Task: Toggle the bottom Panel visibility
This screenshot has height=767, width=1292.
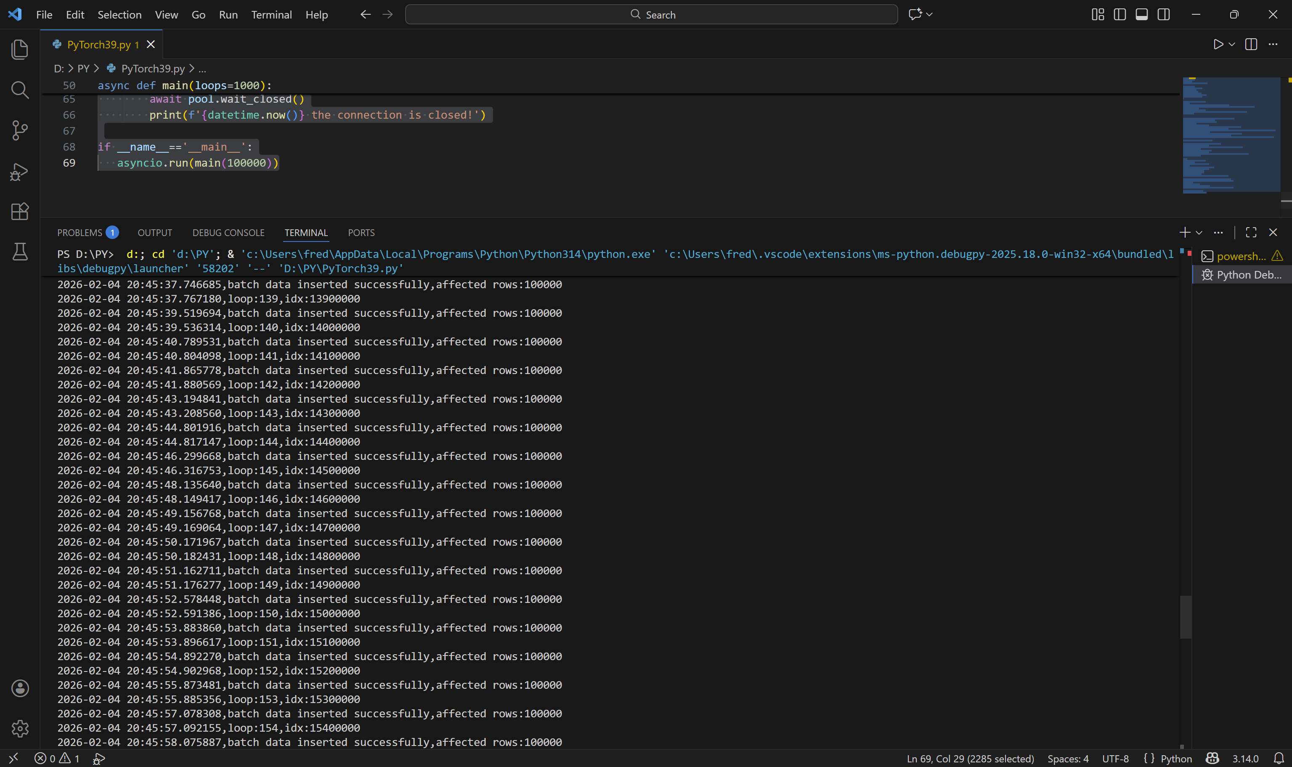Action: [x=1142, y=14]
